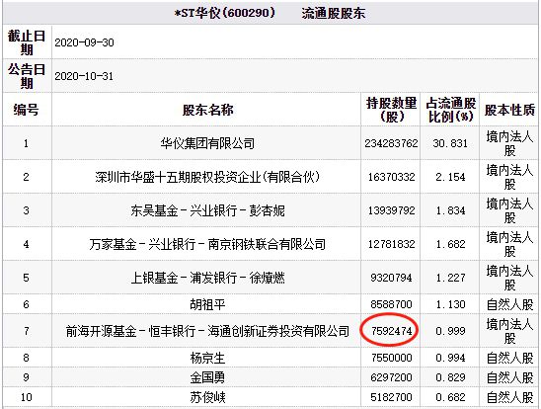The height and width of the screenshot is (409, 541).
Task: Click the '截止日期' label
Action: 27,42
